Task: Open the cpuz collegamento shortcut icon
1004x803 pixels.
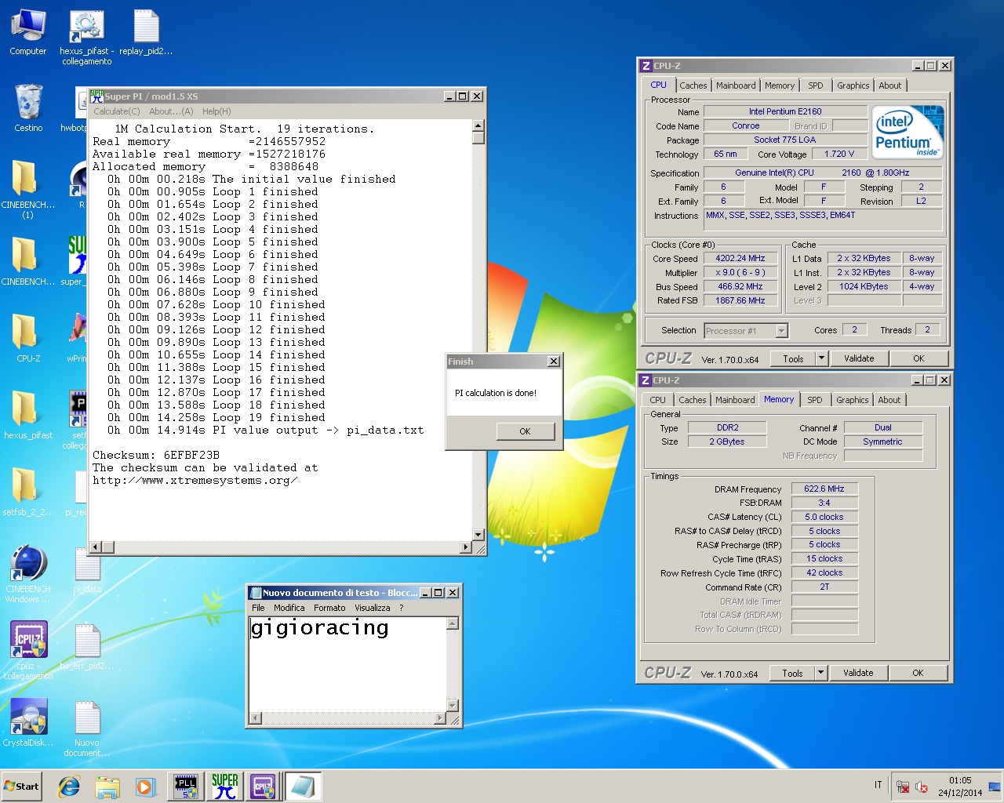Action: (x=28, y=651)
